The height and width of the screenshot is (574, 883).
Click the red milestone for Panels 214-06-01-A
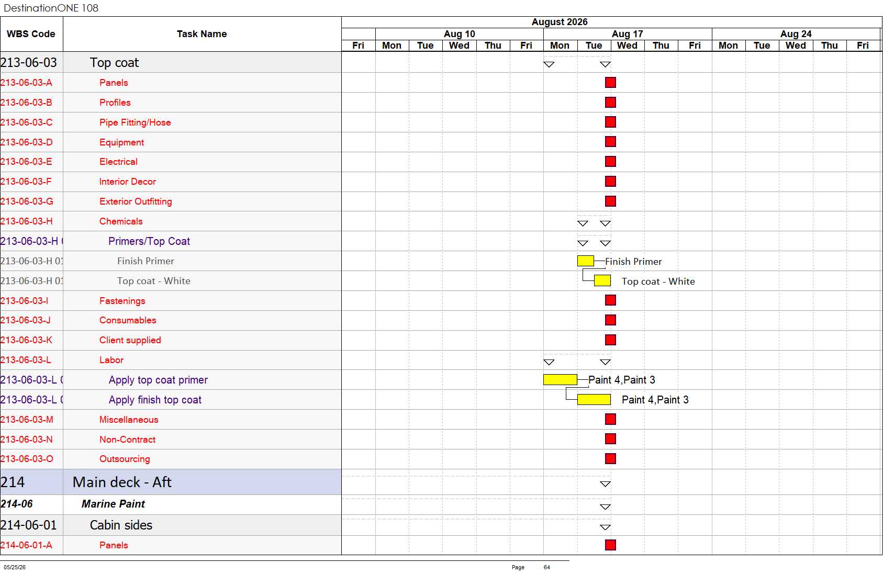coord(610,545)
